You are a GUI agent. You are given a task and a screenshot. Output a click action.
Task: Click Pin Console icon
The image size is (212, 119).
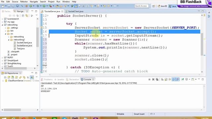pyautogui.click(x=183, y=79)
